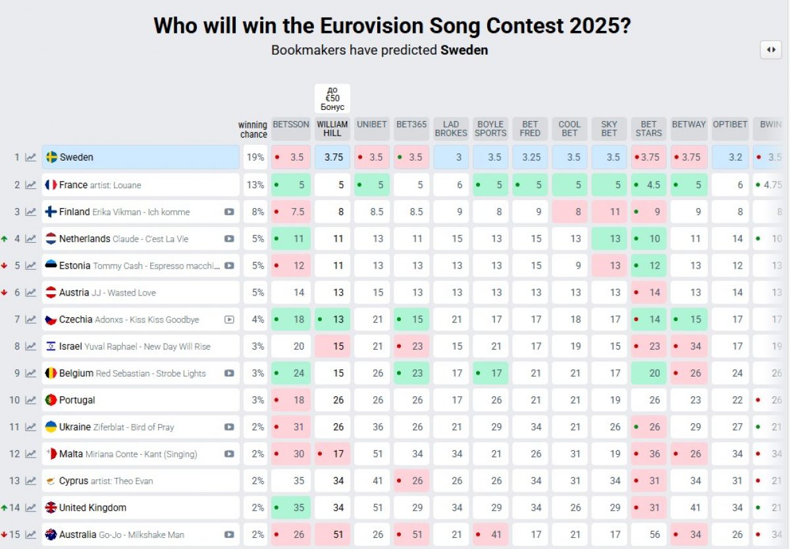Click the chart icon beside France
Image resolution: width=790 pixels, height=549 pixels.
coord(30,185)
